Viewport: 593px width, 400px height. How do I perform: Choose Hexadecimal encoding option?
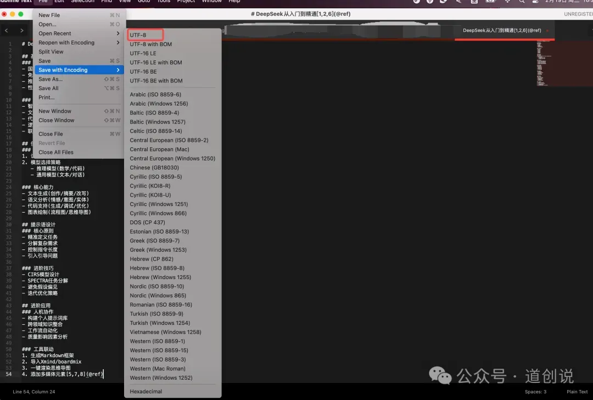point(173,391)
